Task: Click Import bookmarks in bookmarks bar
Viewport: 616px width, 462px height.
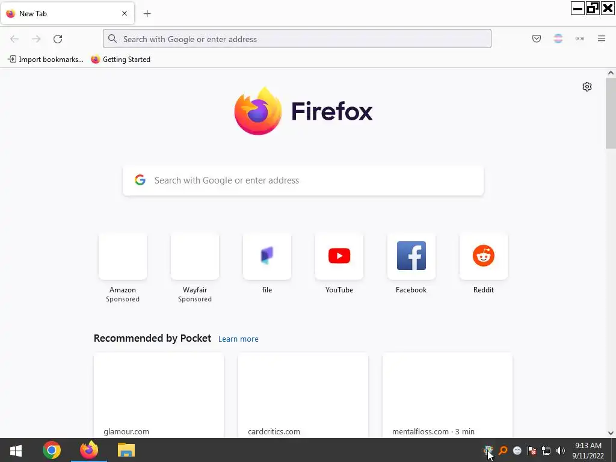Action: [46, 60]
